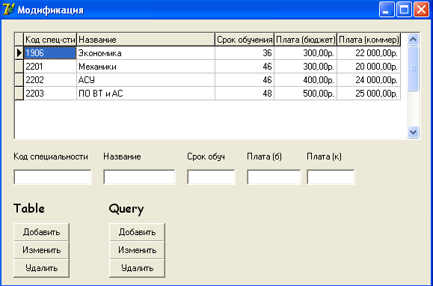Click Query section Удалить button
433x286 pixels.
tap(138, 268)
